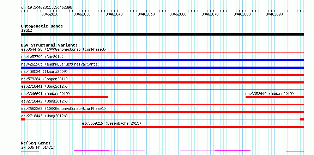Open variant nsv579284 (Cooper2011) label
The width and height of the screenshot is (314, 155).
[x=44, y=79]
